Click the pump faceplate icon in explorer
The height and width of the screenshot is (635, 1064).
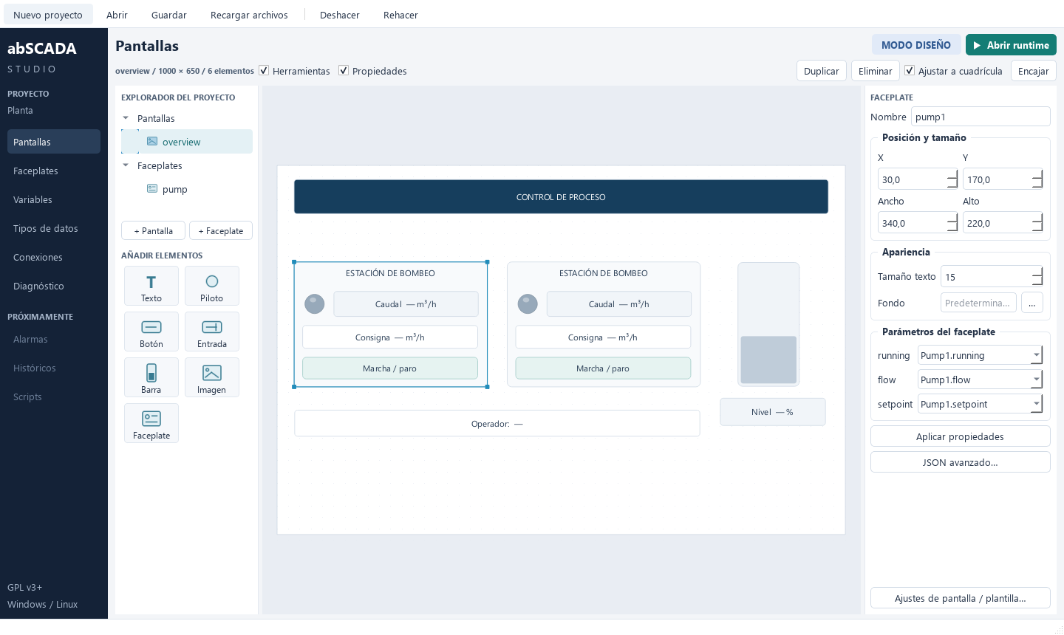(x=152, y=189)
